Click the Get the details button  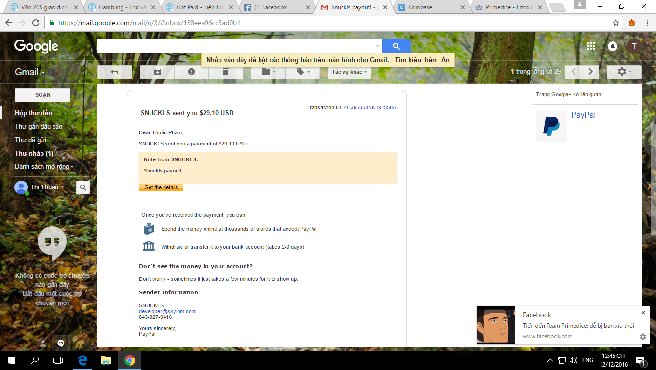[161, 187]
